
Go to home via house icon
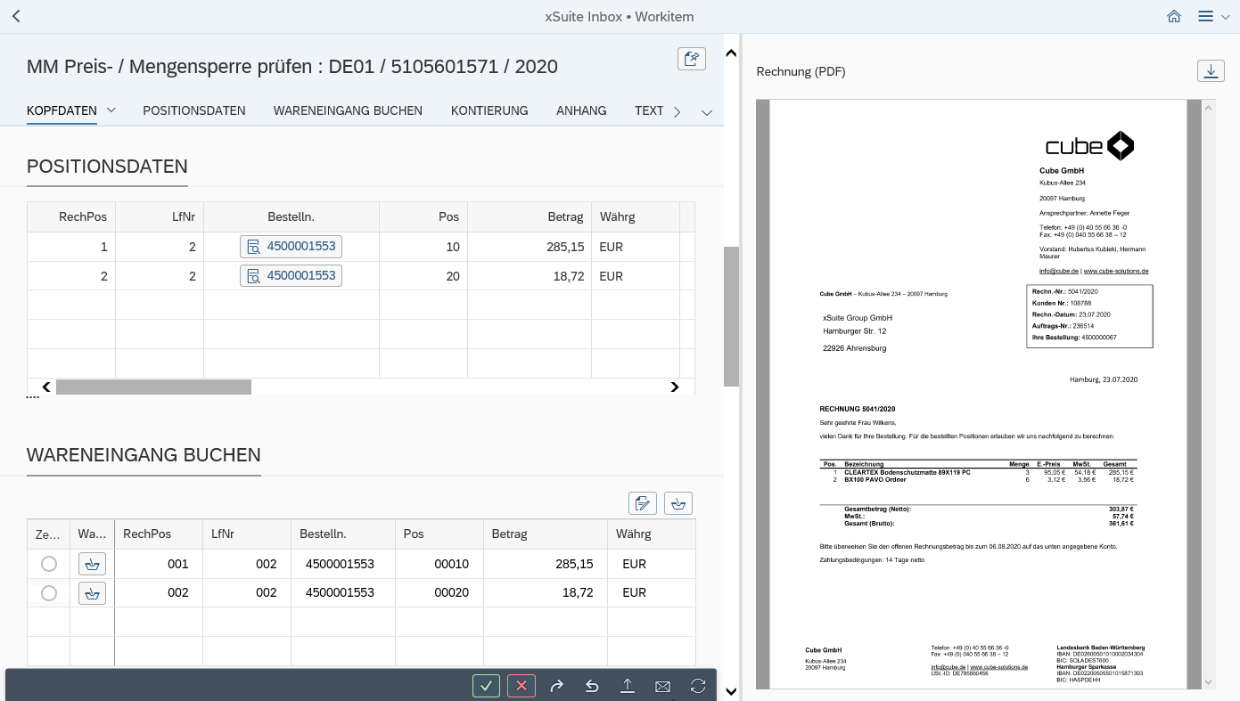[1174, 17]
